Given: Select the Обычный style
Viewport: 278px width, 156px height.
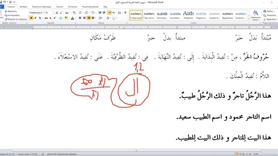Looking at the screenshot, I should [136, 15].
